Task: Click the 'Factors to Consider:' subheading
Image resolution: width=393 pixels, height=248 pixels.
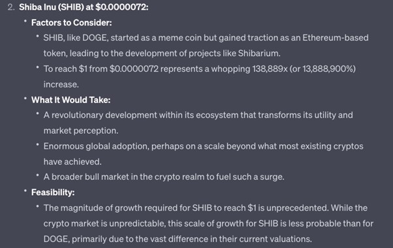Action: pos(71,23)
